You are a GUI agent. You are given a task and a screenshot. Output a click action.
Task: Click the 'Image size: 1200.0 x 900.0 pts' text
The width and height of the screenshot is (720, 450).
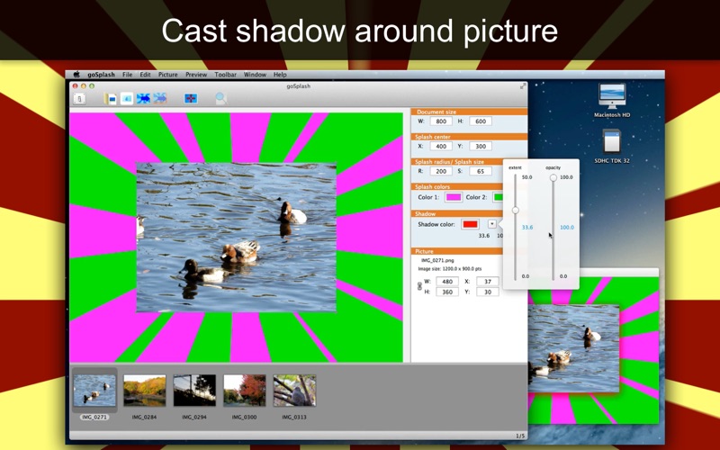[449, 269]
